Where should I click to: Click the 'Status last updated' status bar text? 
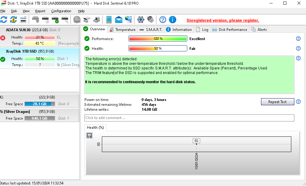(x=32, y=183)
